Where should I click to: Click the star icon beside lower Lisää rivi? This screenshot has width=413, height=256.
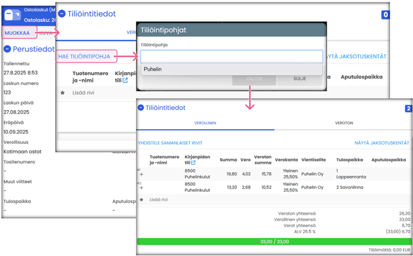(x=141, y=199)
